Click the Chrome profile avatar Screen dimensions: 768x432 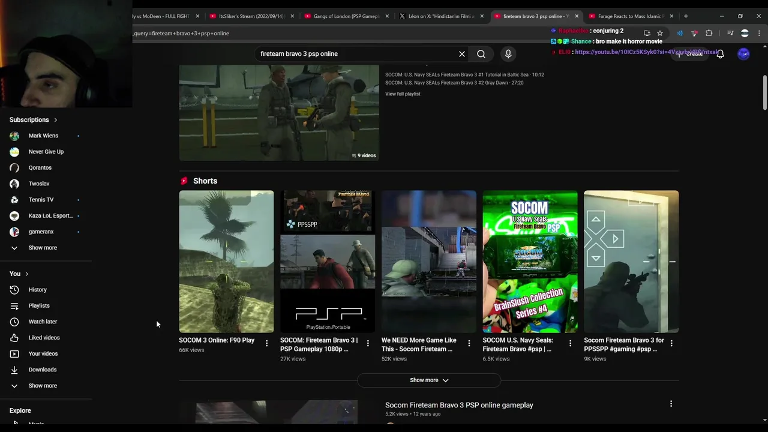[x=745, y=33]
